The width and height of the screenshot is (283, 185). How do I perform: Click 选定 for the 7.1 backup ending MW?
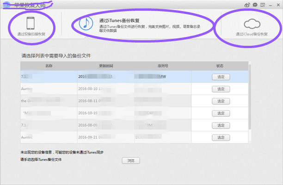pyautogui.click(x=221, y=77)
